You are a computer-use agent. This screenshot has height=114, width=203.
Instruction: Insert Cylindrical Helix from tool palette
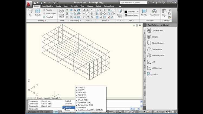[155, 31]
